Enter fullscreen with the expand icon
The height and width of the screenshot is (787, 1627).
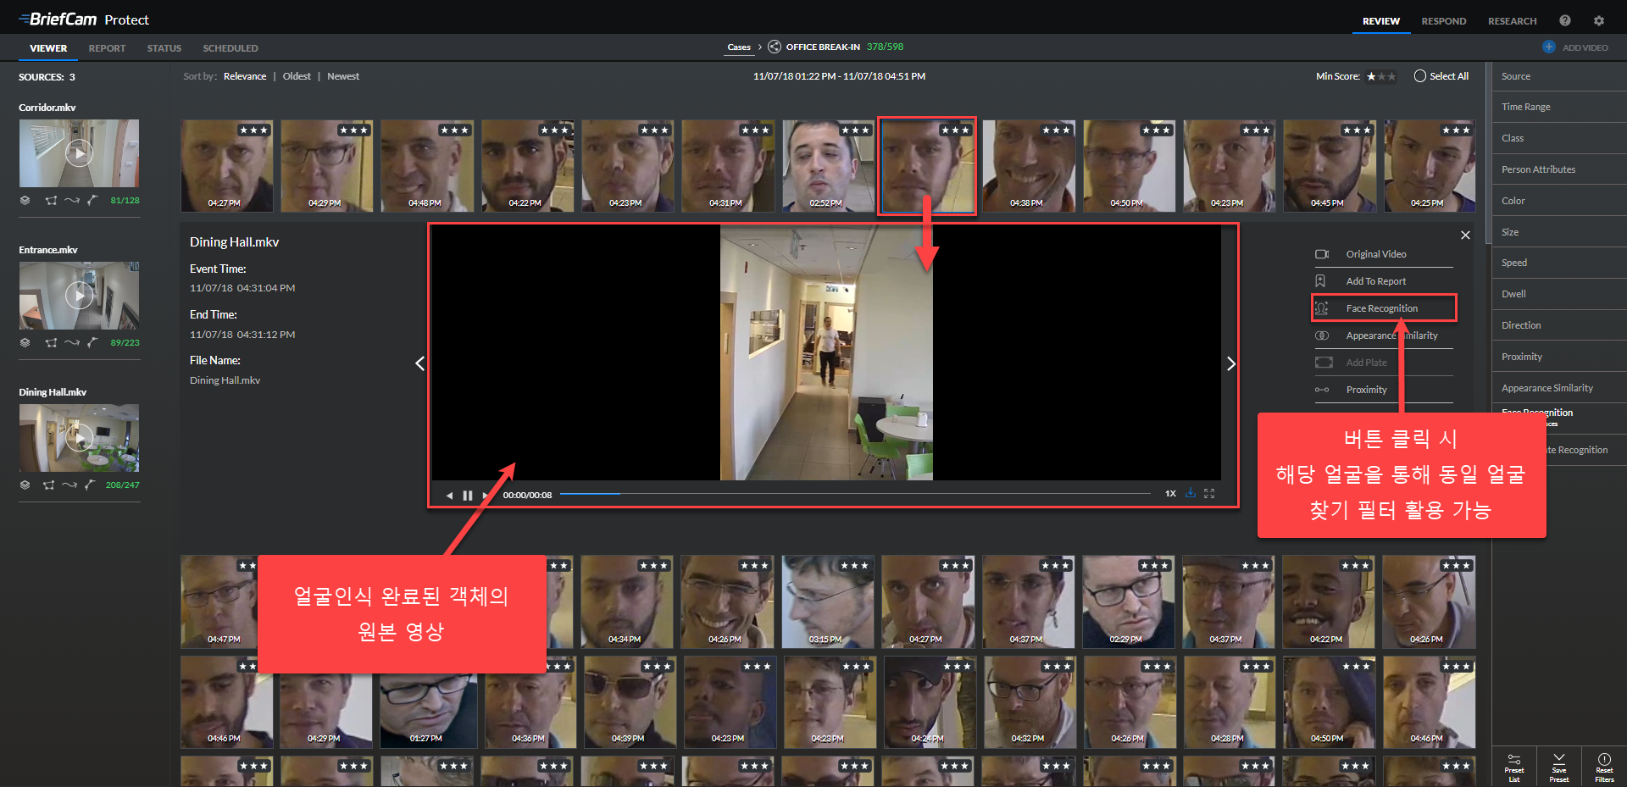(x=1209, y=493)
